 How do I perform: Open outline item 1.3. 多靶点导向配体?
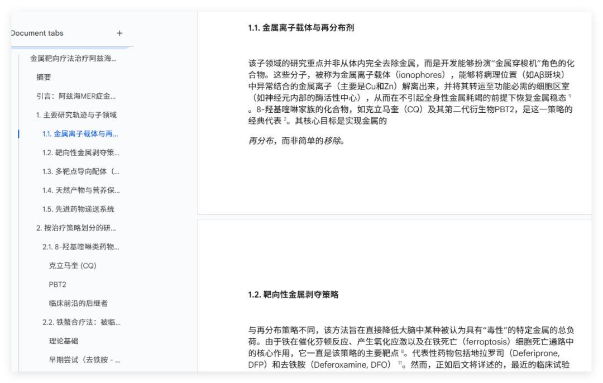tap(81, 171)
